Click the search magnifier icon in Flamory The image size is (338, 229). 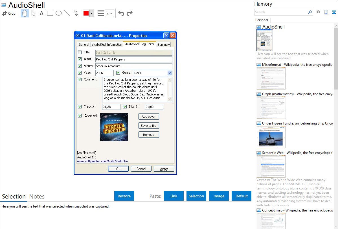tap(310, 12)
